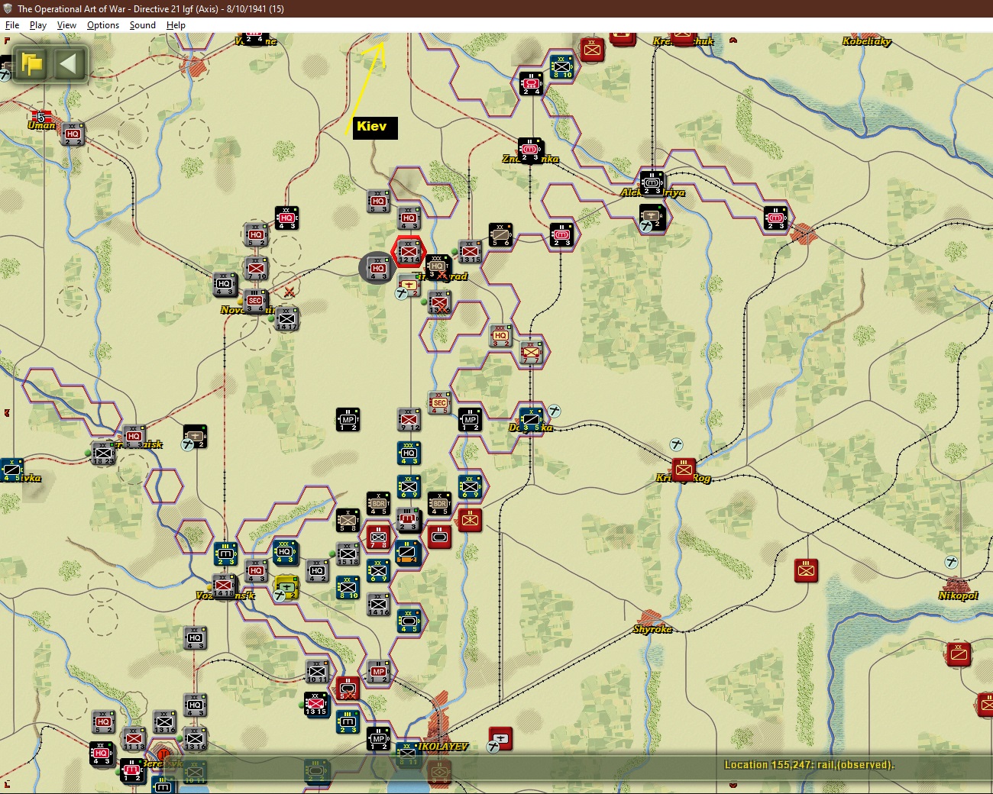Select the 9-12 infantry division counter
The width and height of the screenshot is (993, 794).
pyautogui.click(x=409, y=420)
